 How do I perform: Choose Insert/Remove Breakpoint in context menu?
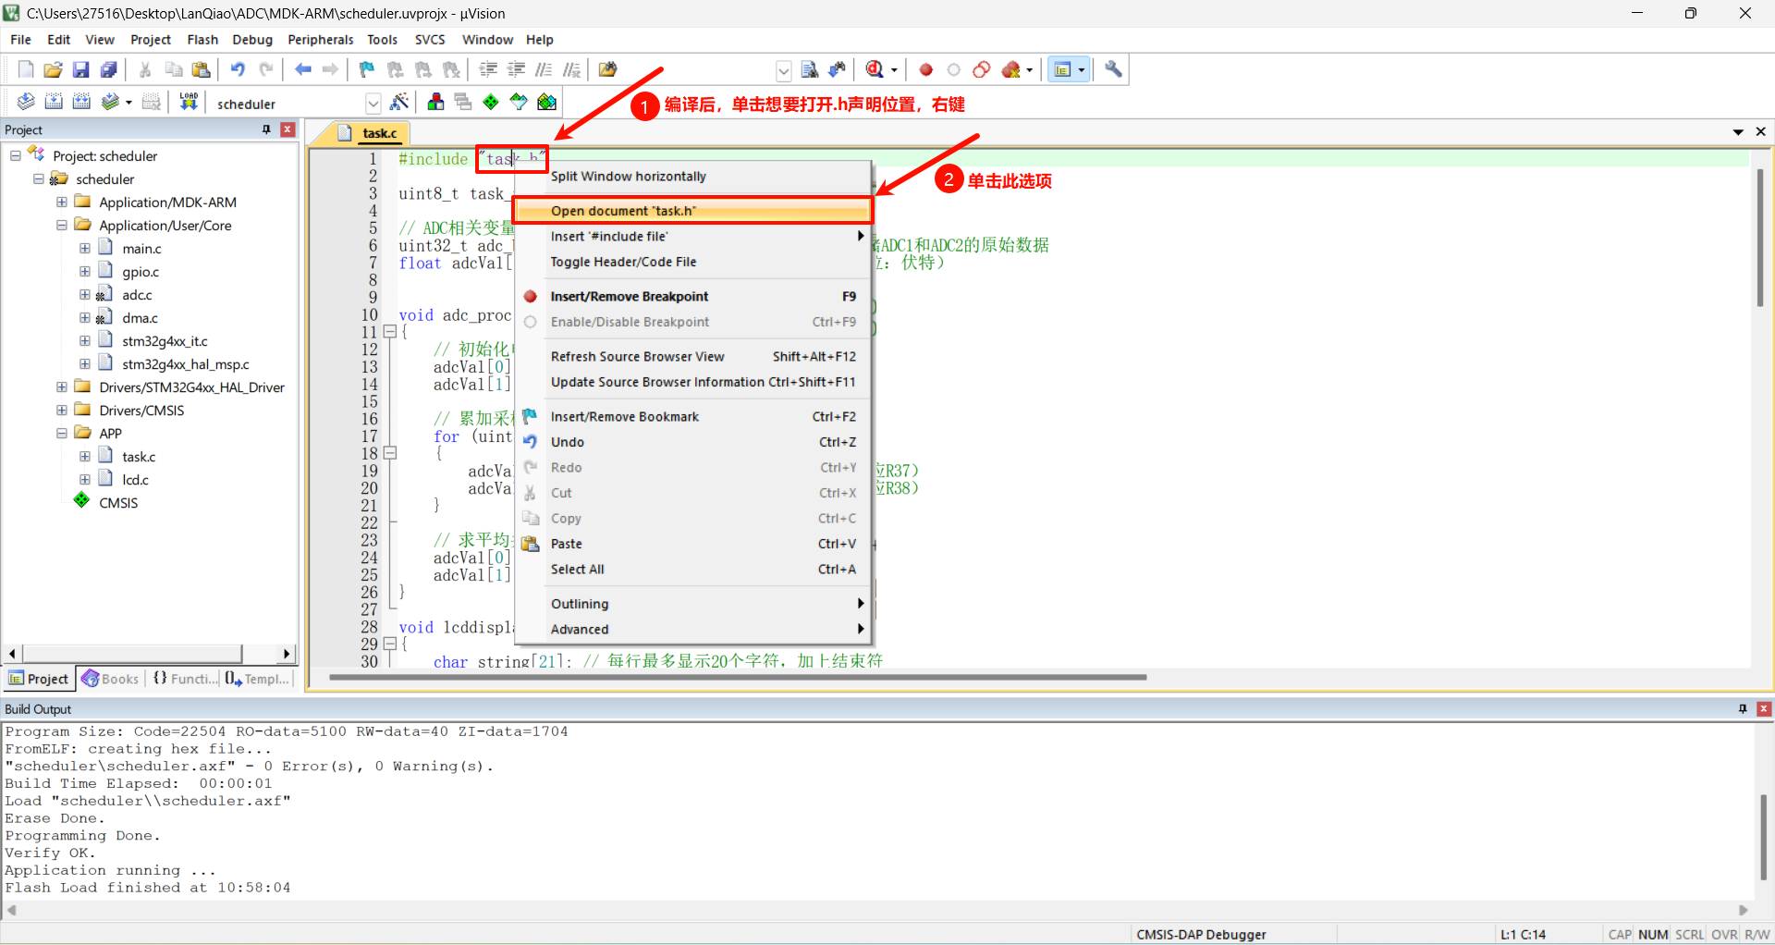click(693, 297)
